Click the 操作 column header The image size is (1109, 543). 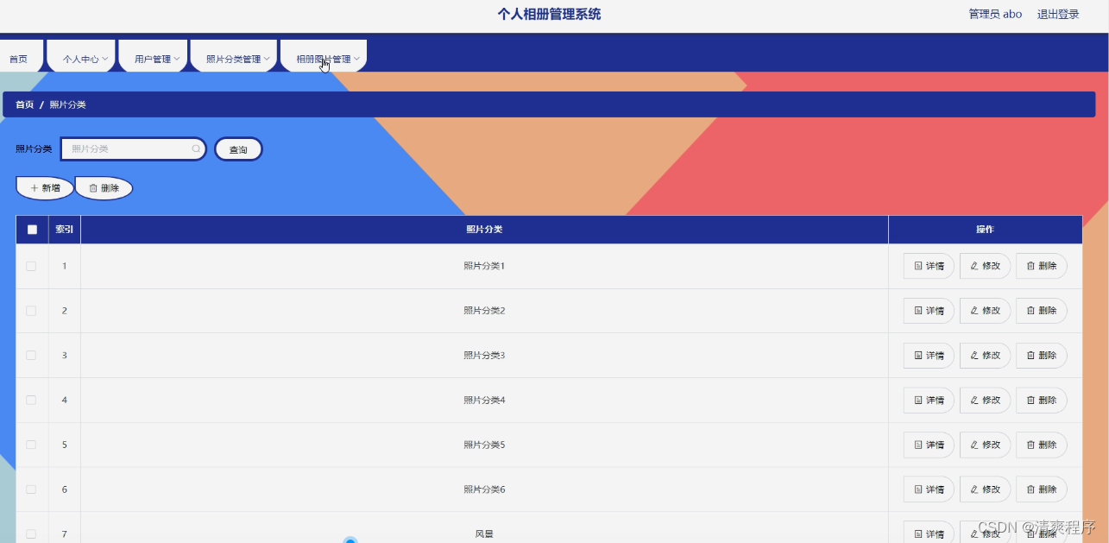(985, 230)
